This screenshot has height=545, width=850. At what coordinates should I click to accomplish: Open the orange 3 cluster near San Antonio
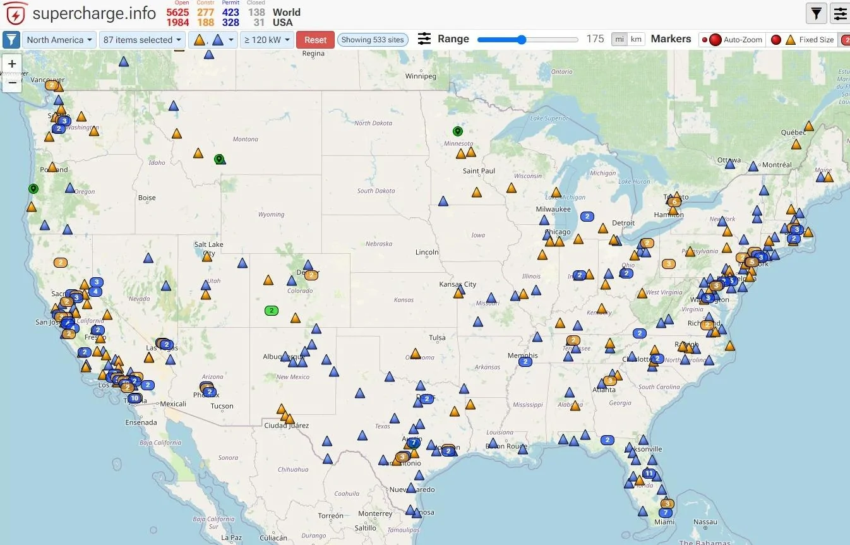pos(402,457)
